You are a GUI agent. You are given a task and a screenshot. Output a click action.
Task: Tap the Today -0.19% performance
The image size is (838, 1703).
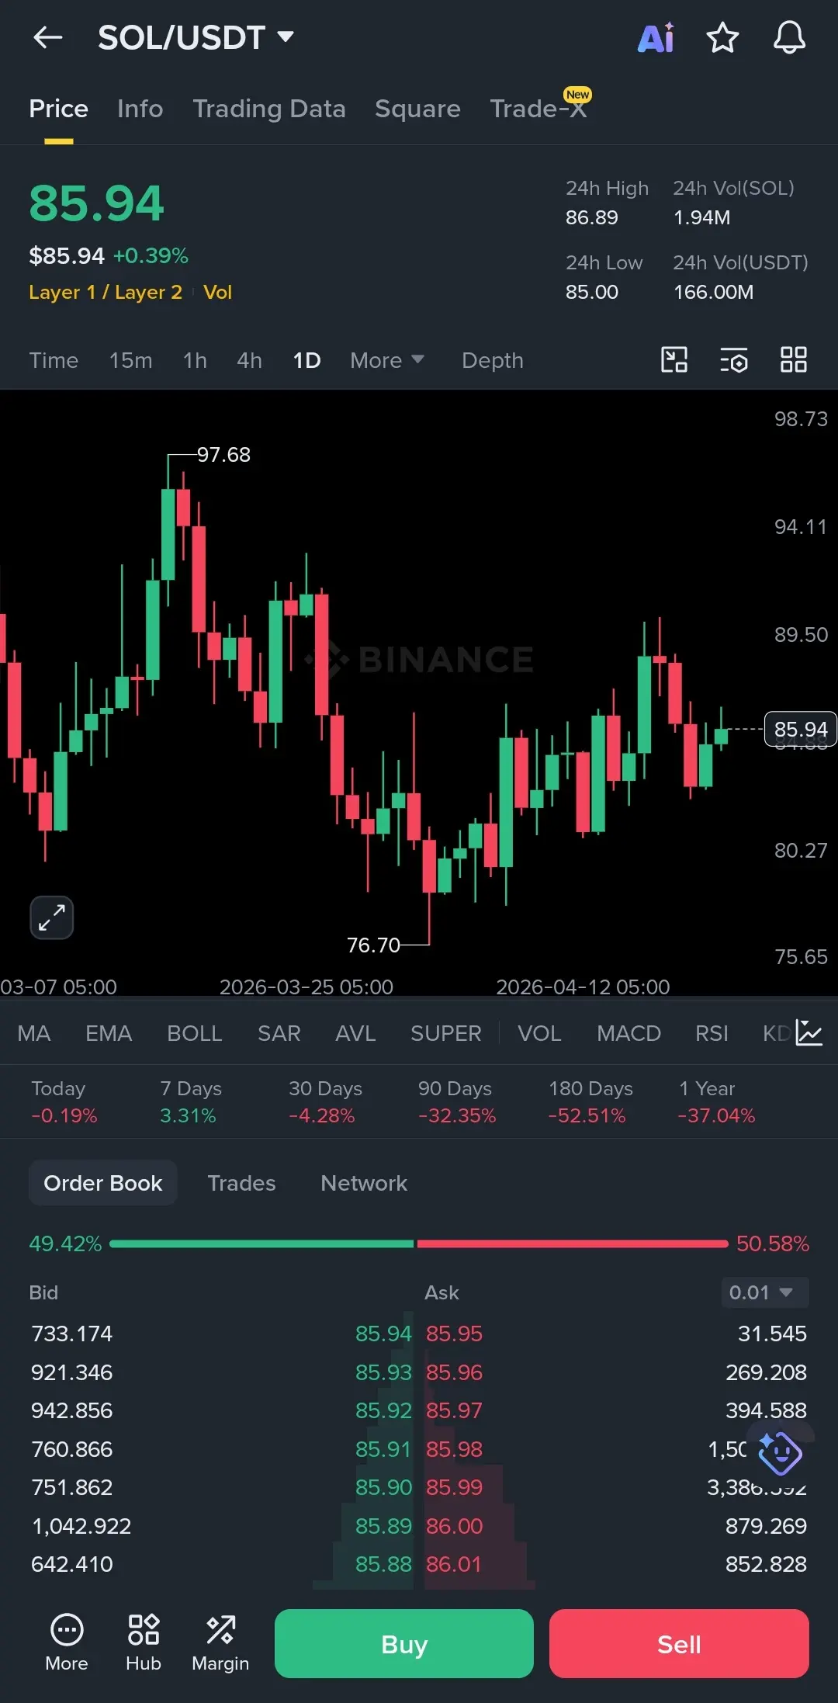click(x=64, y=1101)
